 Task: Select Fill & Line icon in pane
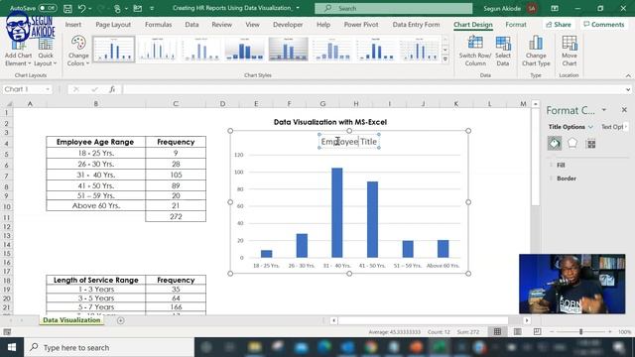coord(555,143)
